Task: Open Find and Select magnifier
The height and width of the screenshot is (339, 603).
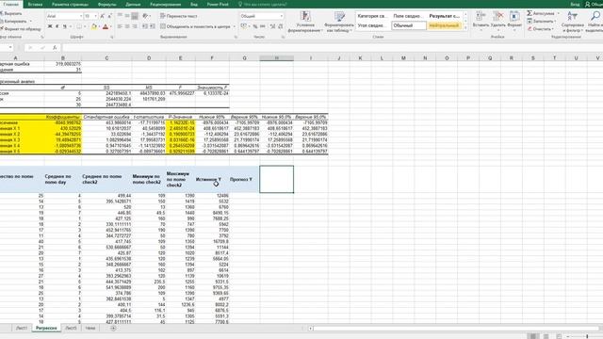Action: (595, 22)
